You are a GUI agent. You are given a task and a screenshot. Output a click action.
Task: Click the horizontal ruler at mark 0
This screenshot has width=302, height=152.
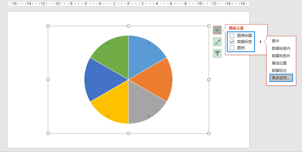[x=129, y=4]
